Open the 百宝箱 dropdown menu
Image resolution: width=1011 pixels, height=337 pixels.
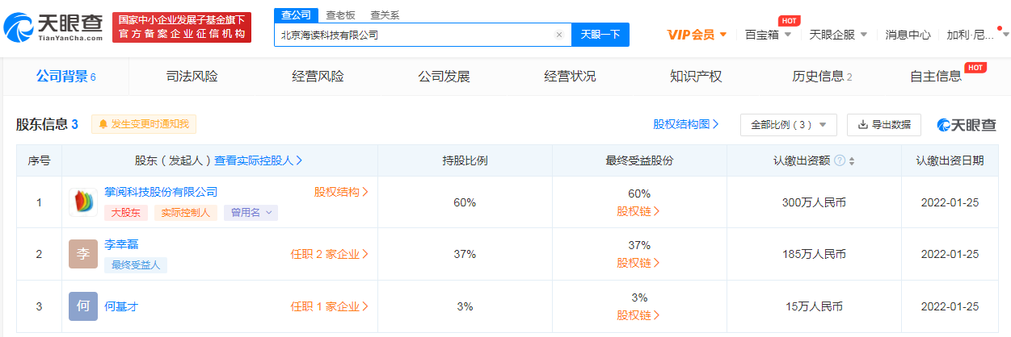coord(767,35)
